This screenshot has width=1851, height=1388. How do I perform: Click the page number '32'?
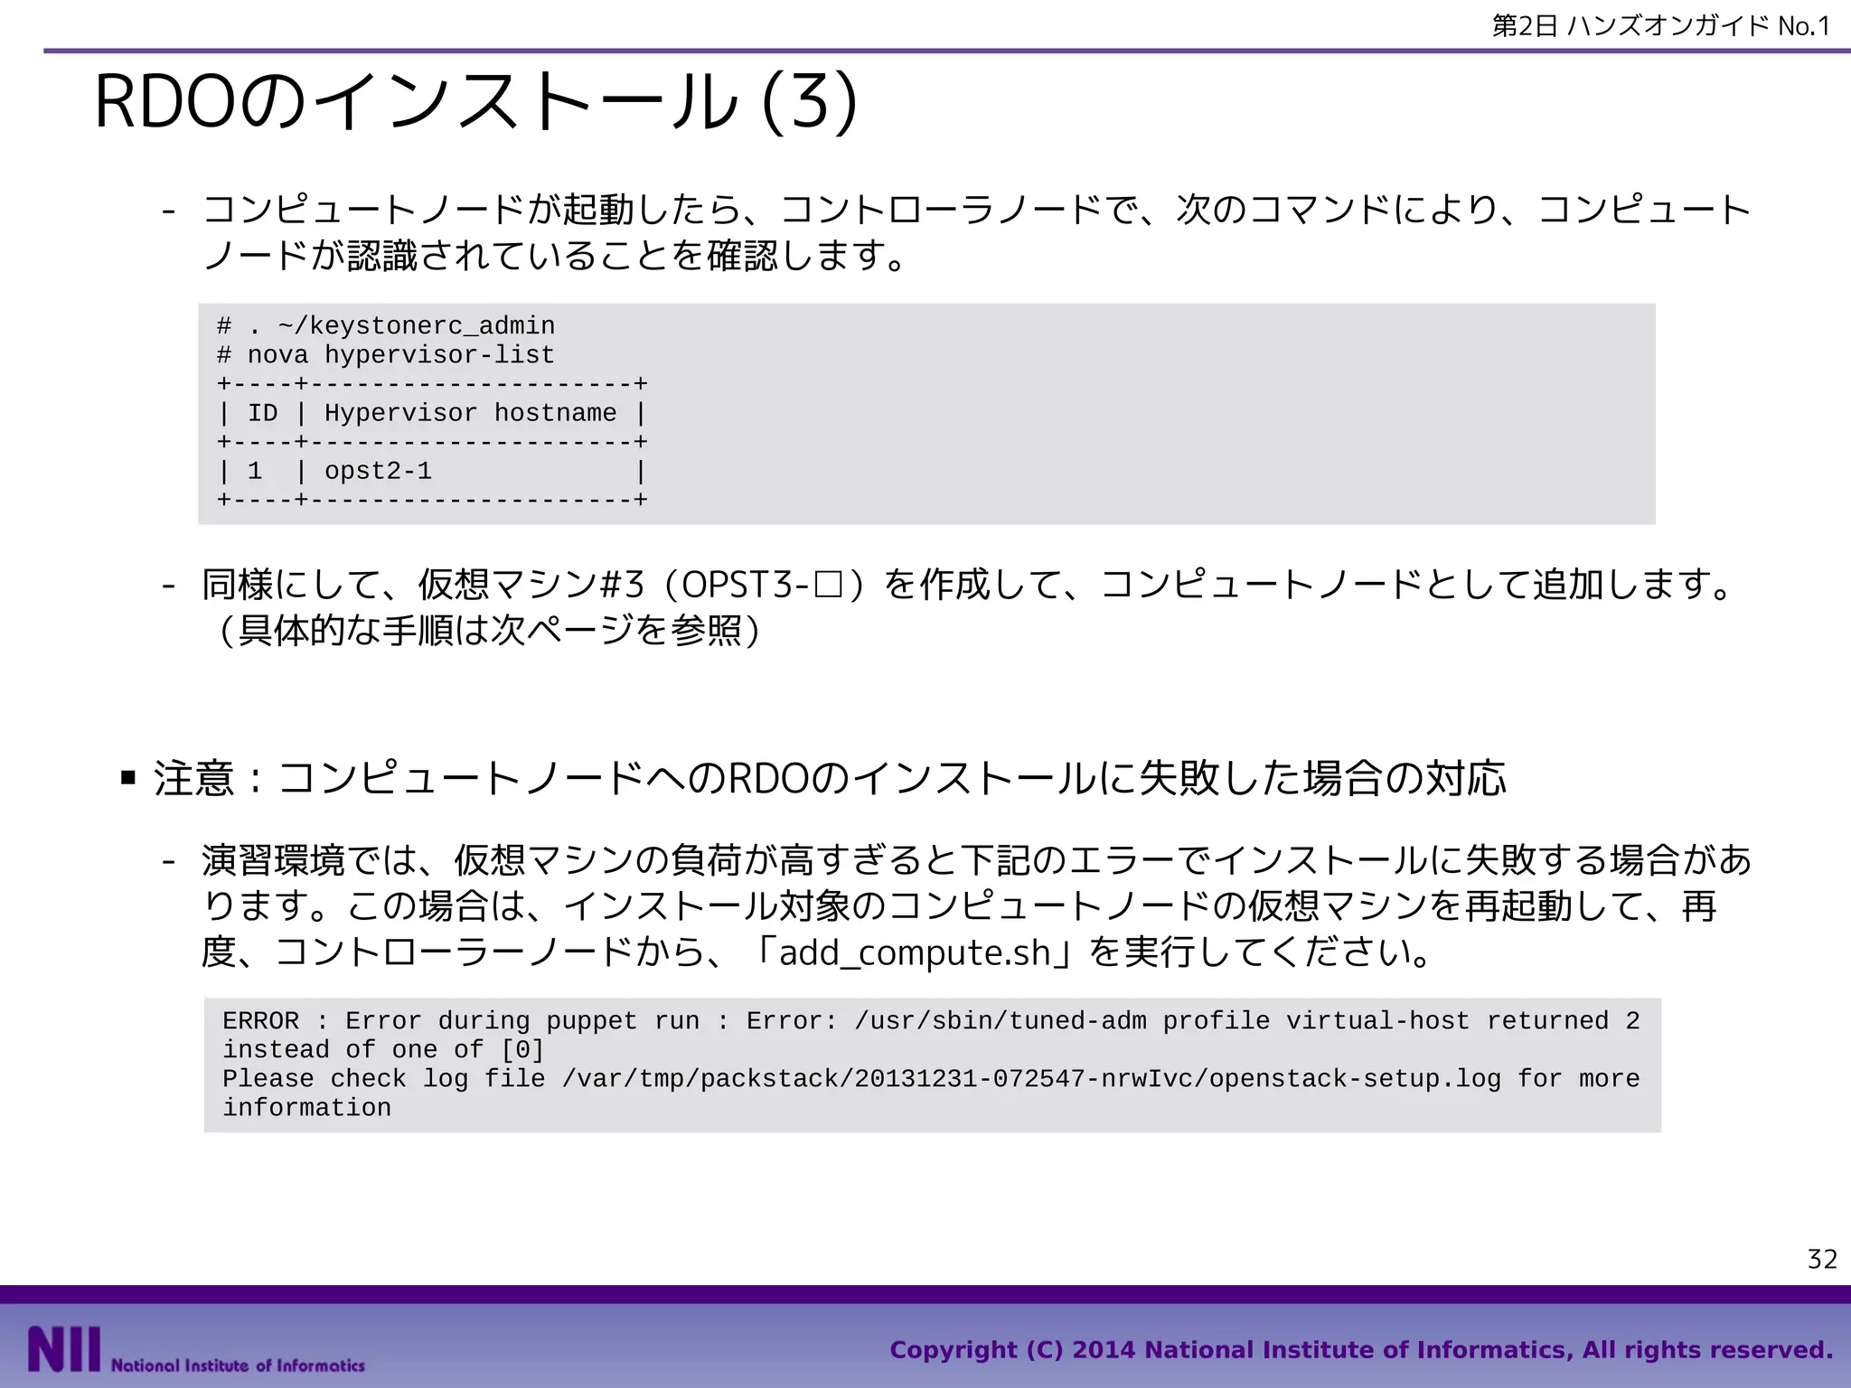[x=1822, y=1259]
